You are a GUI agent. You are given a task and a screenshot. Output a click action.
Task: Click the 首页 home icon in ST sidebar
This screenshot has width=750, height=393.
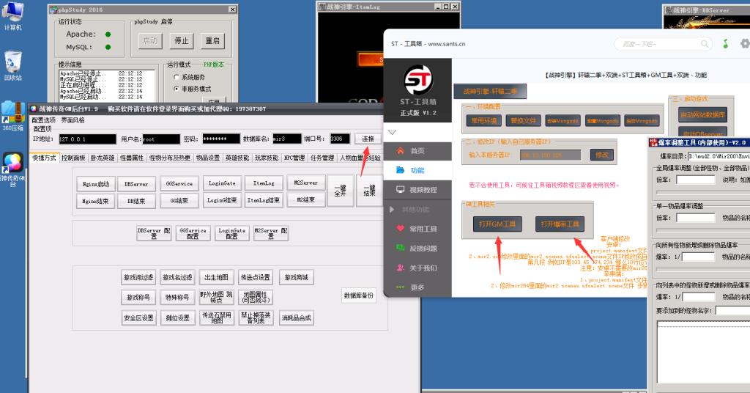click(x=401, y=151)
